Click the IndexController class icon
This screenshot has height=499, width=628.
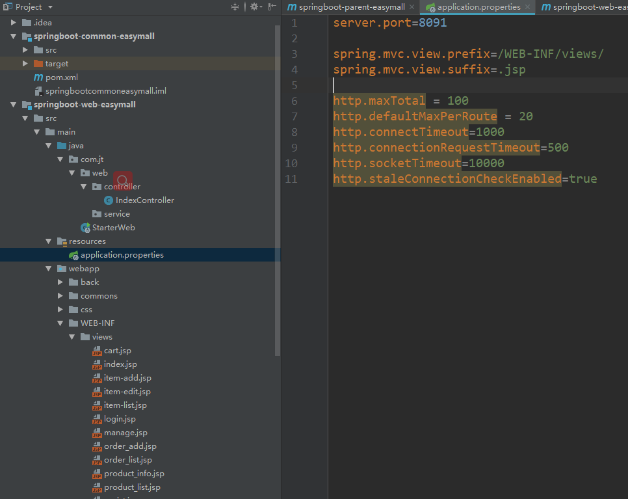pyautogui.click(x=109, y=200)
